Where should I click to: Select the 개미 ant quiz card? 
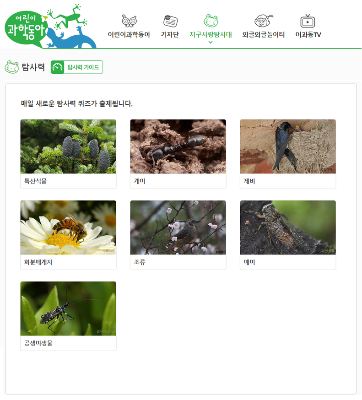[x=178, y=154]
